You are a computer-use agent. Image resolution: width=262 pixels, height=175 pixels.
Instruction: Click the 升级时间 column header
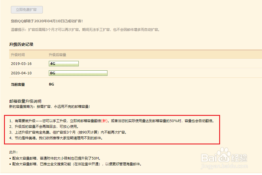18,55
